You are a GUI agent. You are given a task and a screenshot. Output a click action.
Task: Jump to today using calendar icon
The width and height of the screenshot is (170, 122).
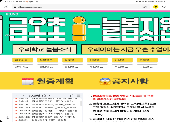click(72, 96)
